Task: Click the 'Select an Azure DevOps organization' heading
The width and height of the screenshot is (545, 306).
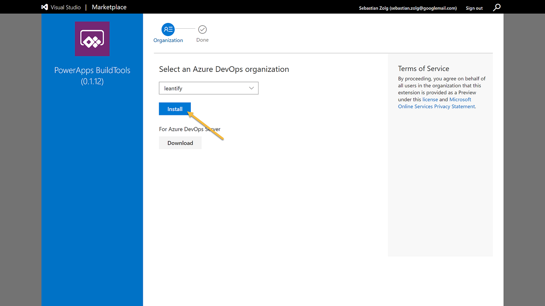Action: (x=224, y=70)
